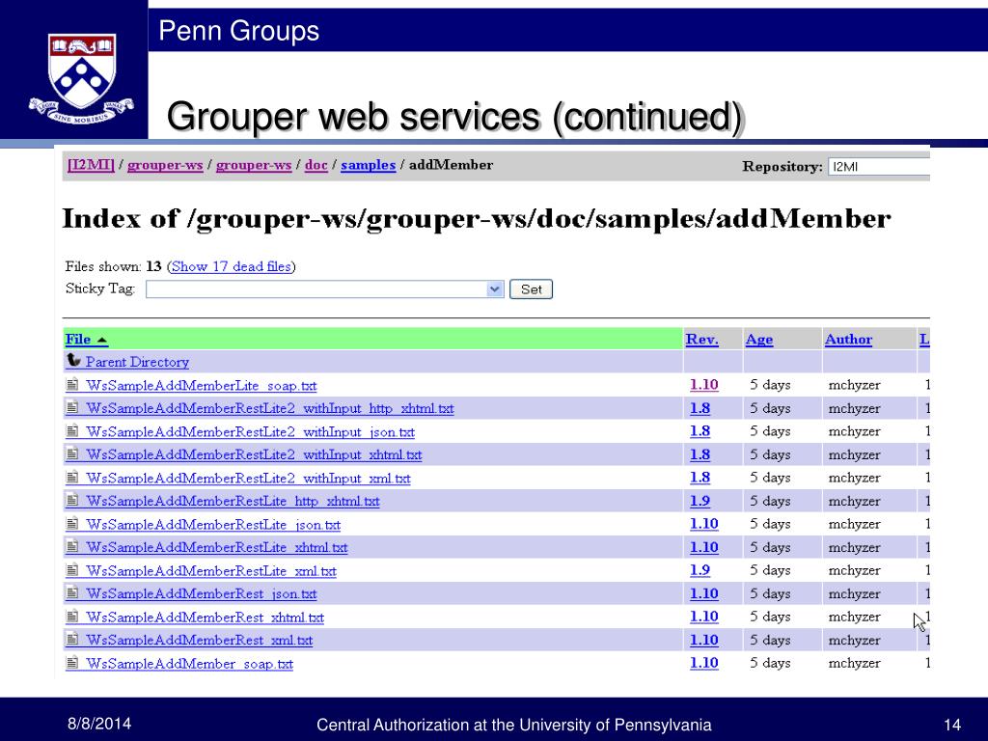988x741 pixels.
Task: Open revision 1.8 of WsSampleAddMemberRestLite2_withInput_xhtml.txt
Action: click(x=700, y=454)
